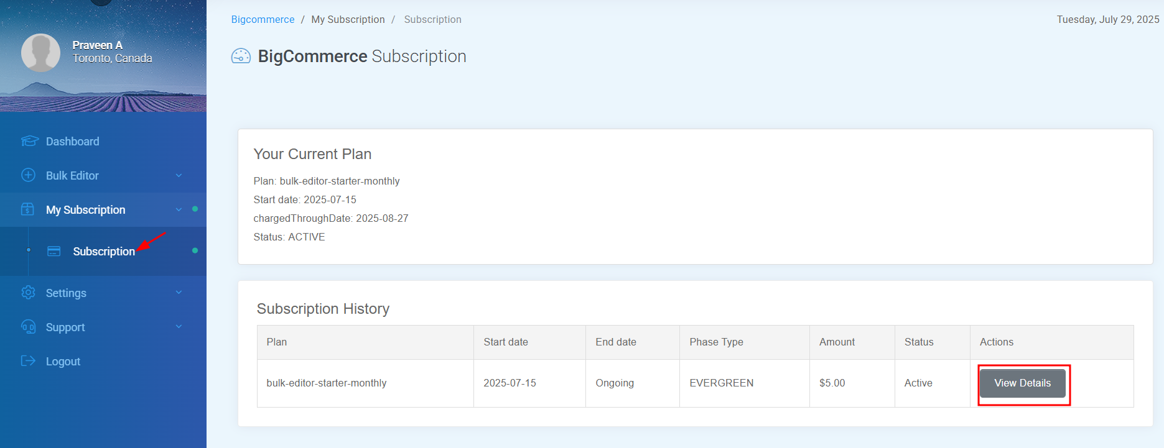
Task: Click the Settings gear icon
Action: [28, 293]
